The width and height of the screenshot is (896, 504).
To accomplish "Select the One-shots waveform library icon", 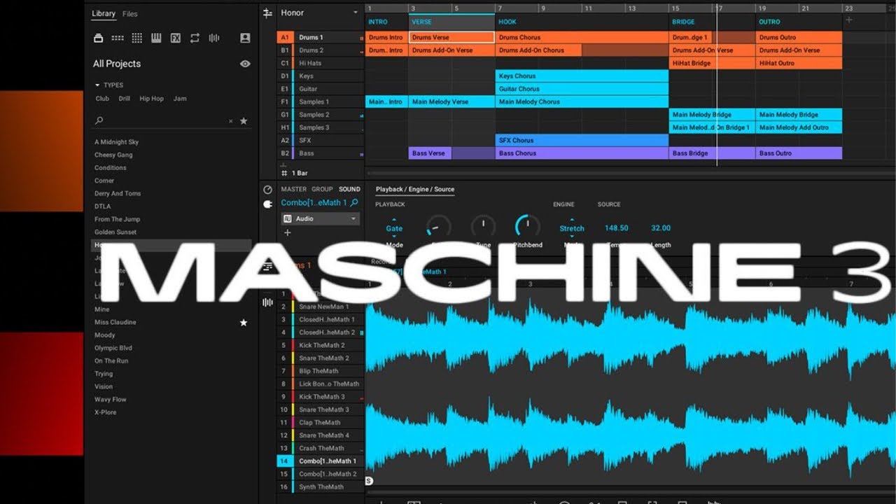I will [214, 38].
